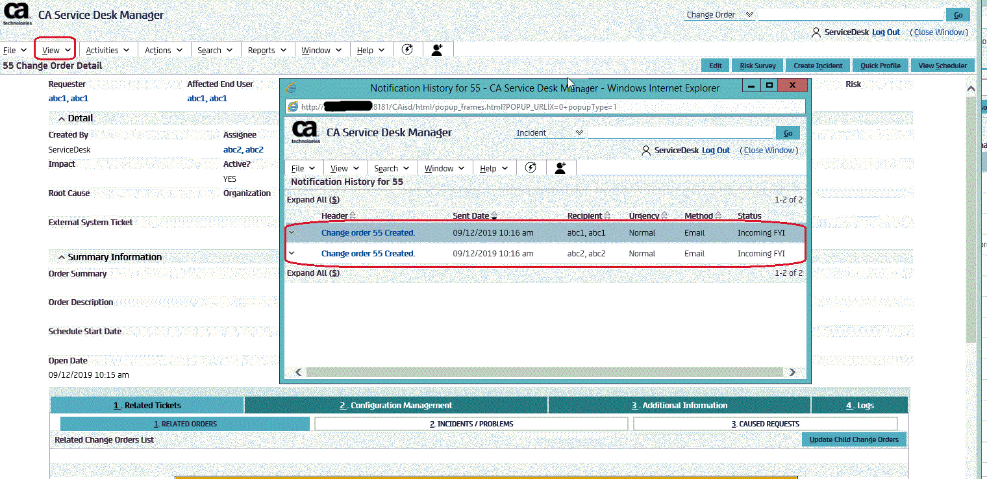
Task: Expand the second notification row chevron
Action: pos(292,253)
